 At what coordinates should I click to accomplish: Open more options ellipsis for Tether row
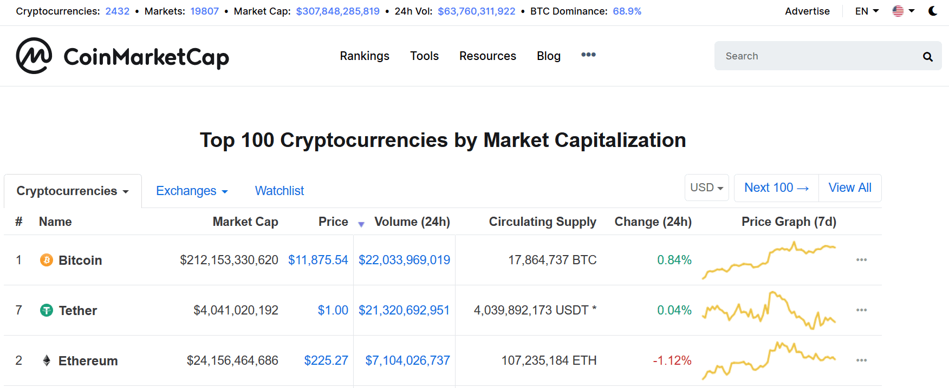[861, 310]
